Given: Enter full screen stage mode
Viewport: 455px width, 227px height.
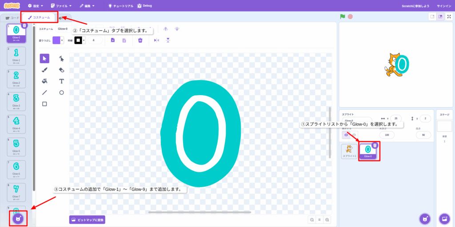Looking at the screenshot, I should pyautogui.click(x=449, y=16).
